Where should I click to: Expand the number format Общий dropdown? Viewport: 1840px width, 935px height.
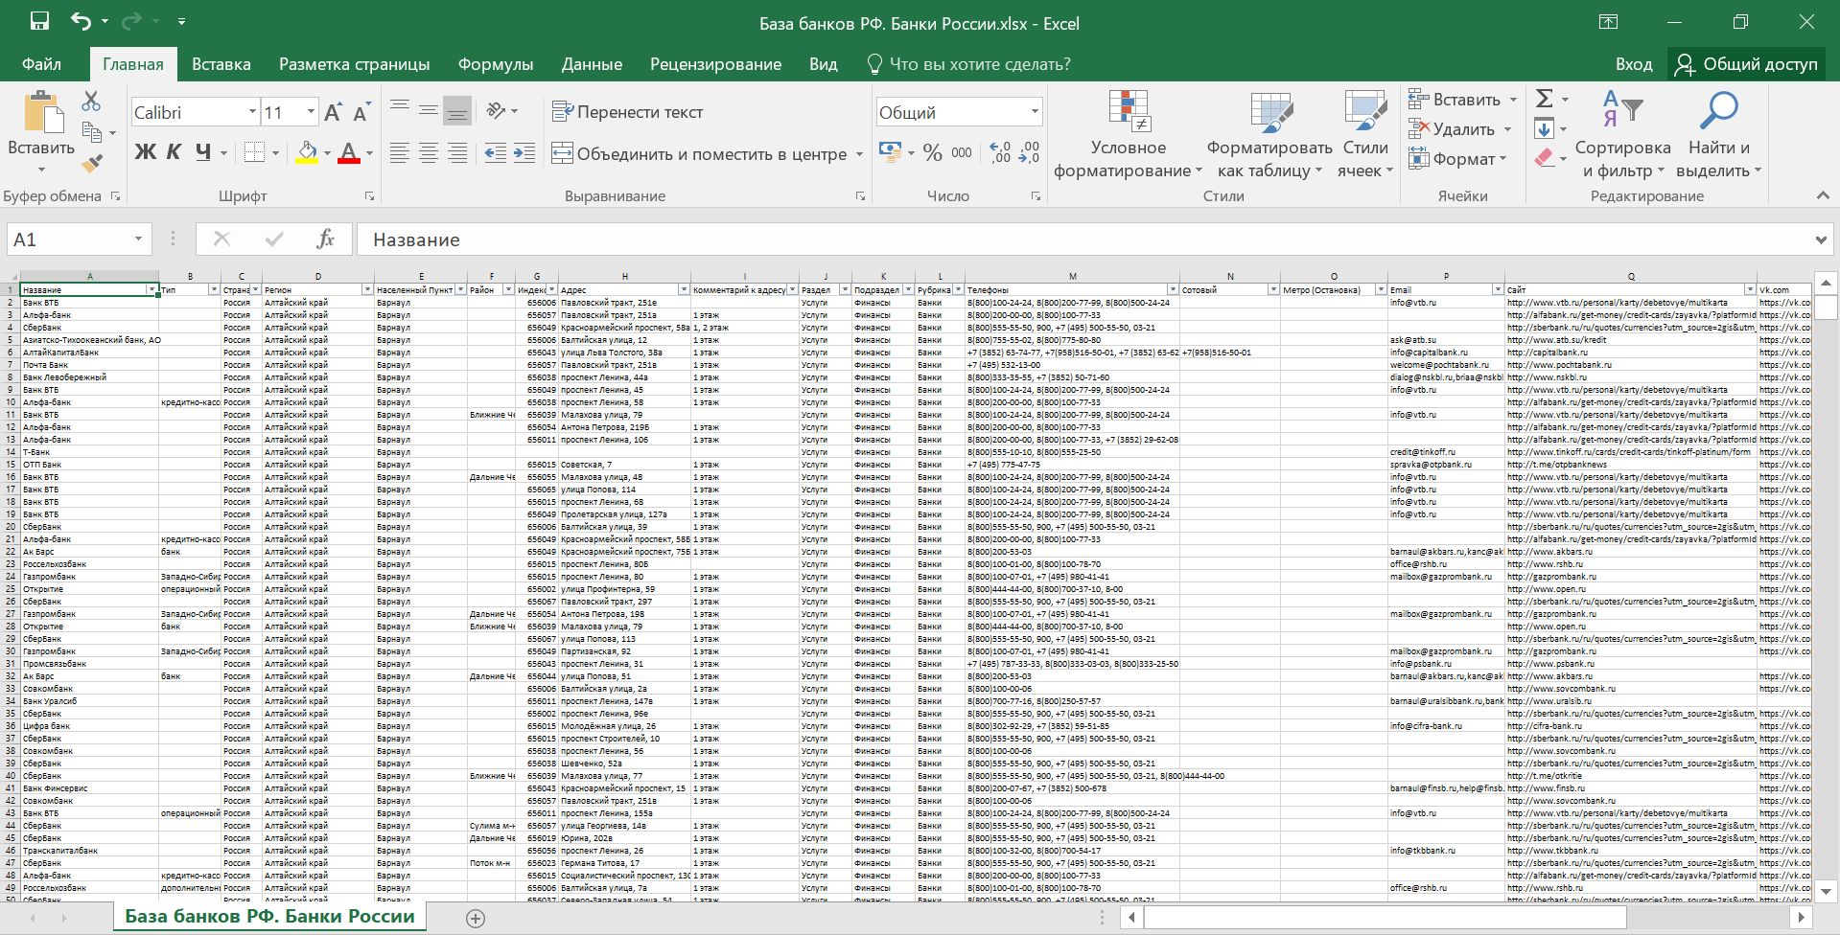point(1034,113)
